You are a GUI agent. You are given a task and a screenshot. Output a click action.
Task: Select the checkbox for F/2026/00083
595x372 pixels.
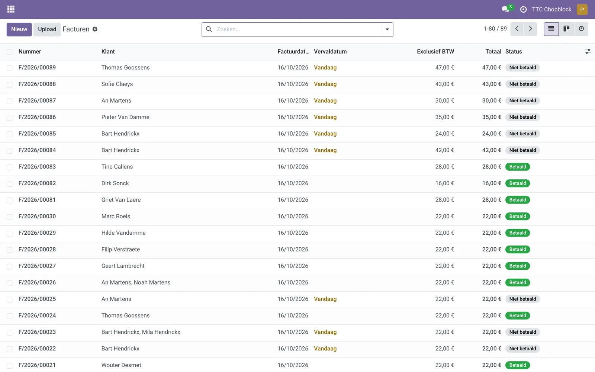click(10, 167)
